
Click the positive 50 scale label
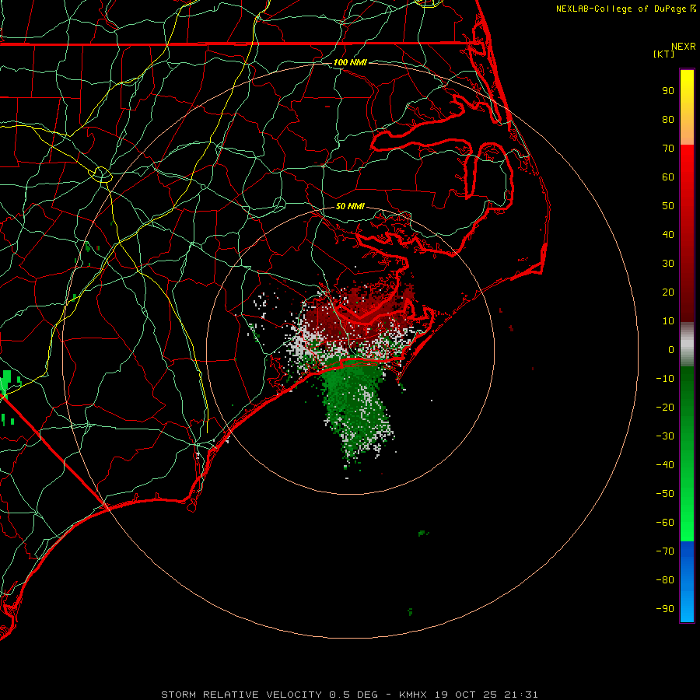pyautogui.click(x=668, y=206)
